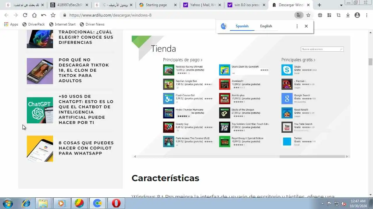Screen dimensions: 373x209
Task: Switch to the ويندوز الأرشيف tab
Action: (x=113, y=5)
